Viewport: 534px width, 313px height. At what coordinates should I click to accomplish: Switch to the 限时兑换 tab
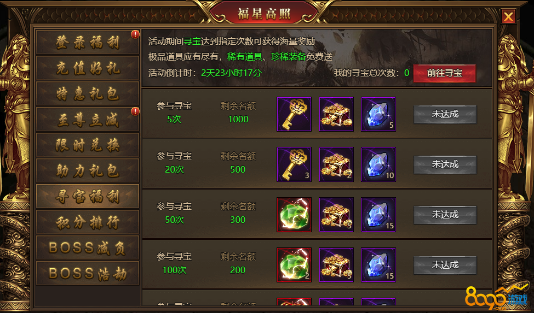click(x=88, y=145)
